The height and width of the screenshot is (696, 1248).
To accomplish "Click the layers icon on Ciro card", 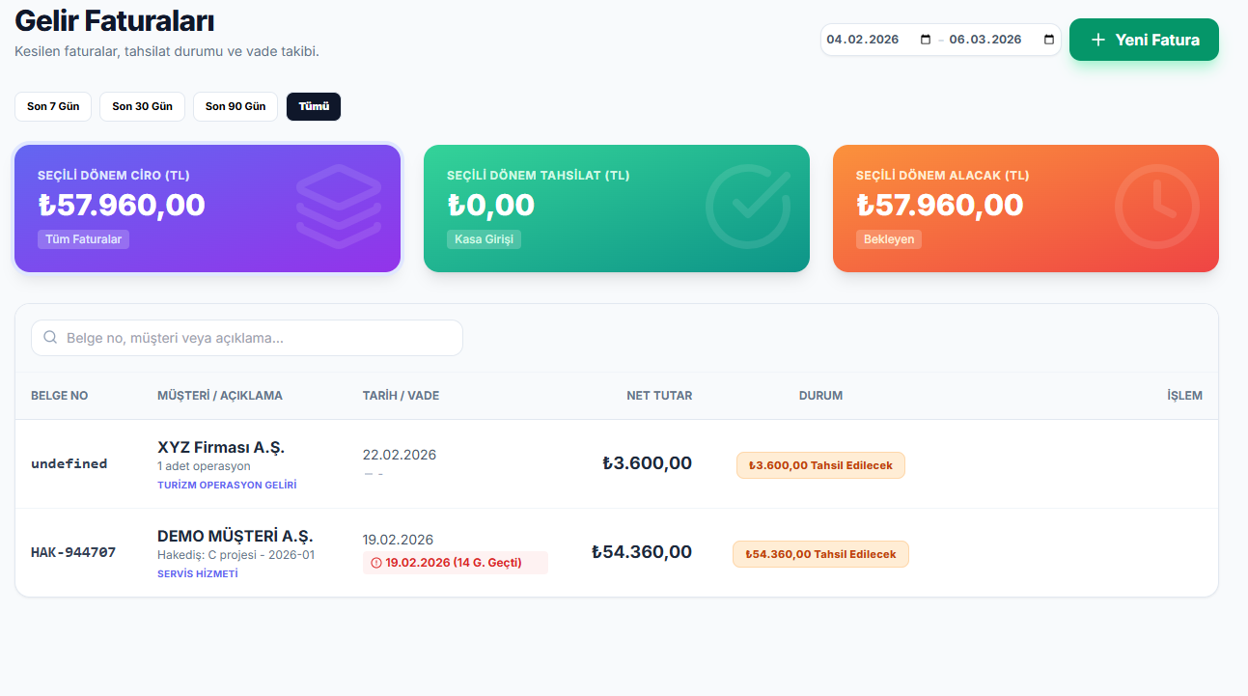I will click(x=338, y=207).
